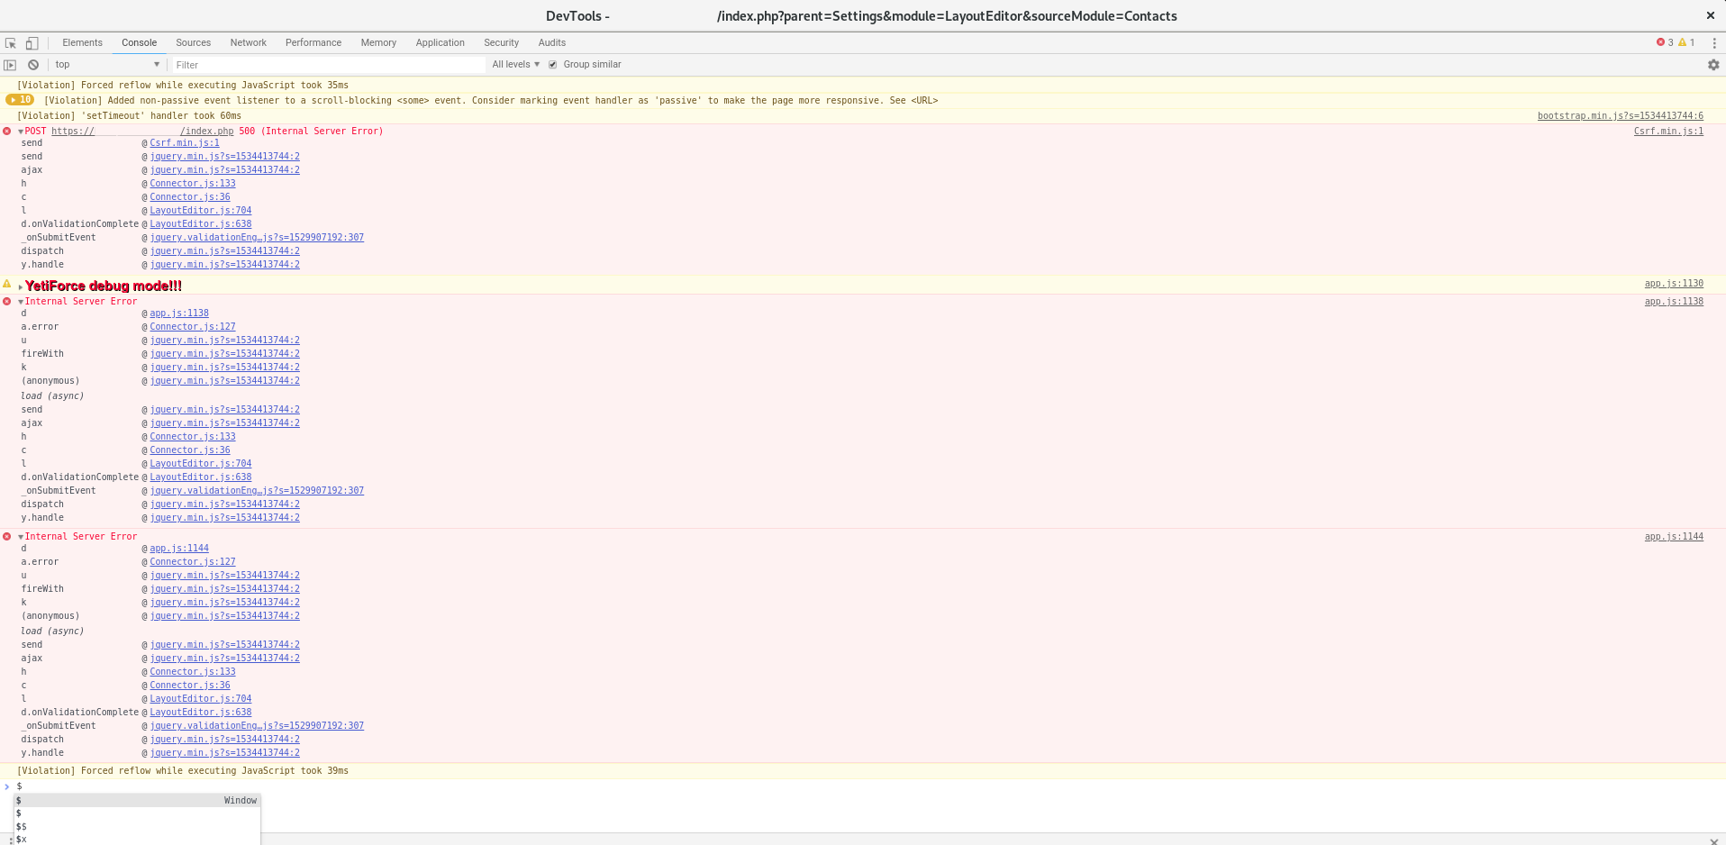Viewport: 1726px width, 845px height.
Task: Open the Performance tab
Action: (313, 42)
